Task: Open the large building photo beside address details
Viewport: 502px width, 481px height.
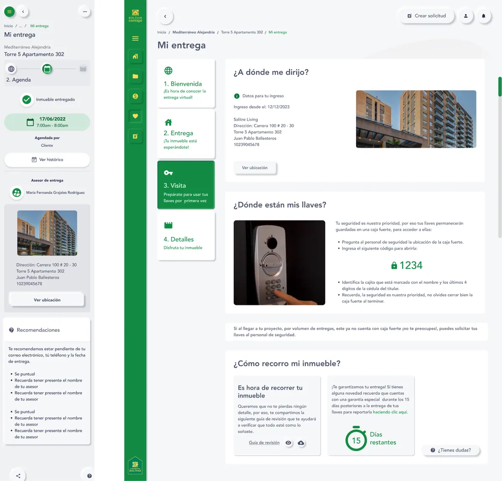Action: (416, 119)
